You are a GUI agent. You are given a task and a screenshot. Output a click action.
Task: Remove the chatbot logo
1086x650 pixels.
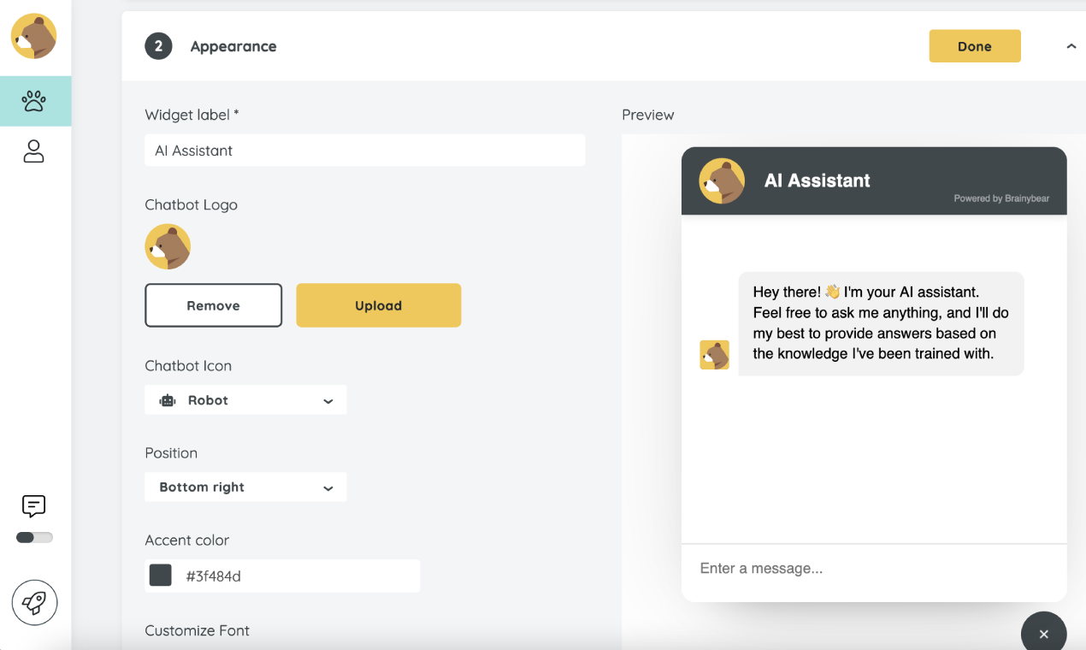click(x=213, y=305)
